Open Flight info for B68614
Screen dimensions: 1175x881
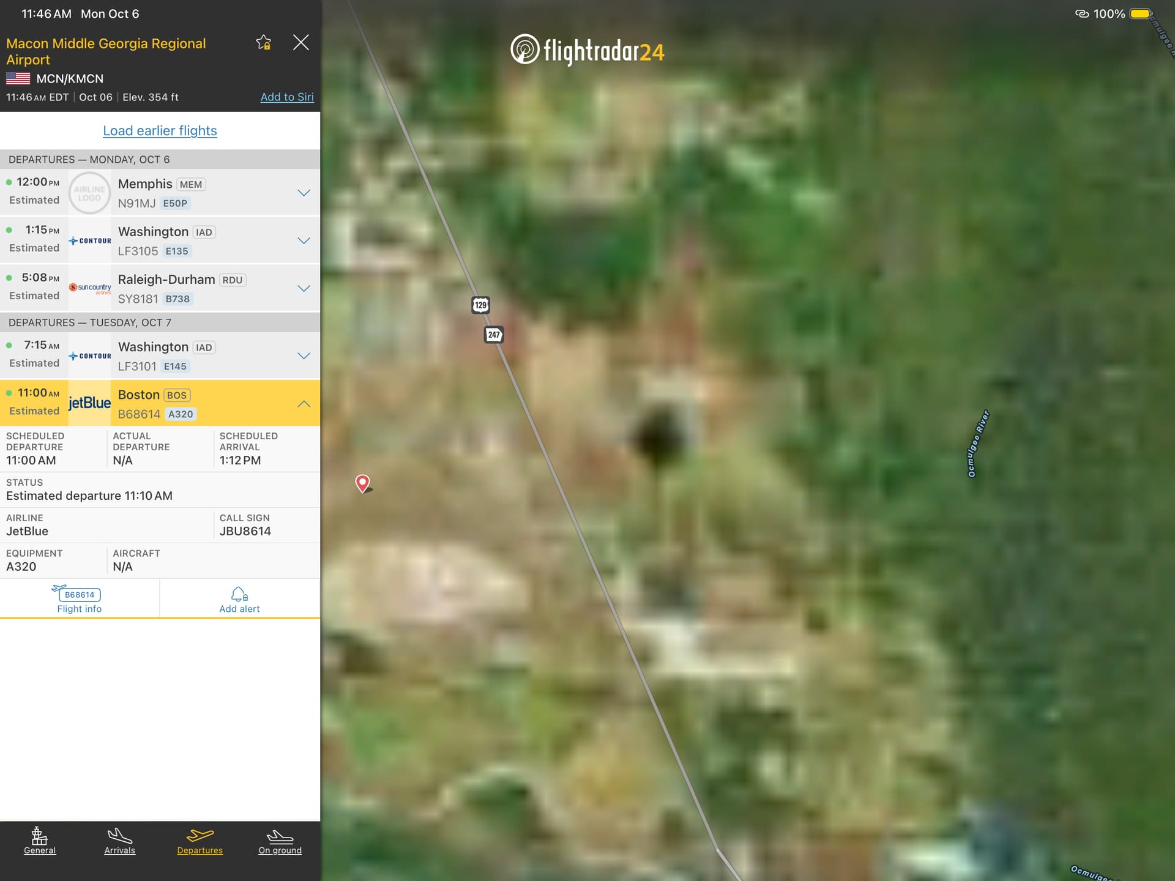79,599
